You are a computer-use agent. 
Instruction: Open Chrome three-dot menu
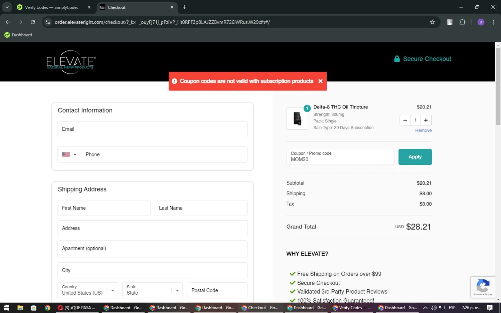(493, 22)
